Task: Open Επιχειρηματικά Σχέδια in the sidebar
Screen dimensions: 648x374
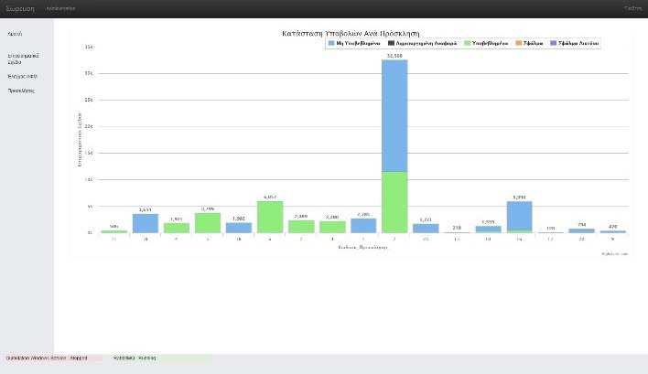Action: coord(22,59)
